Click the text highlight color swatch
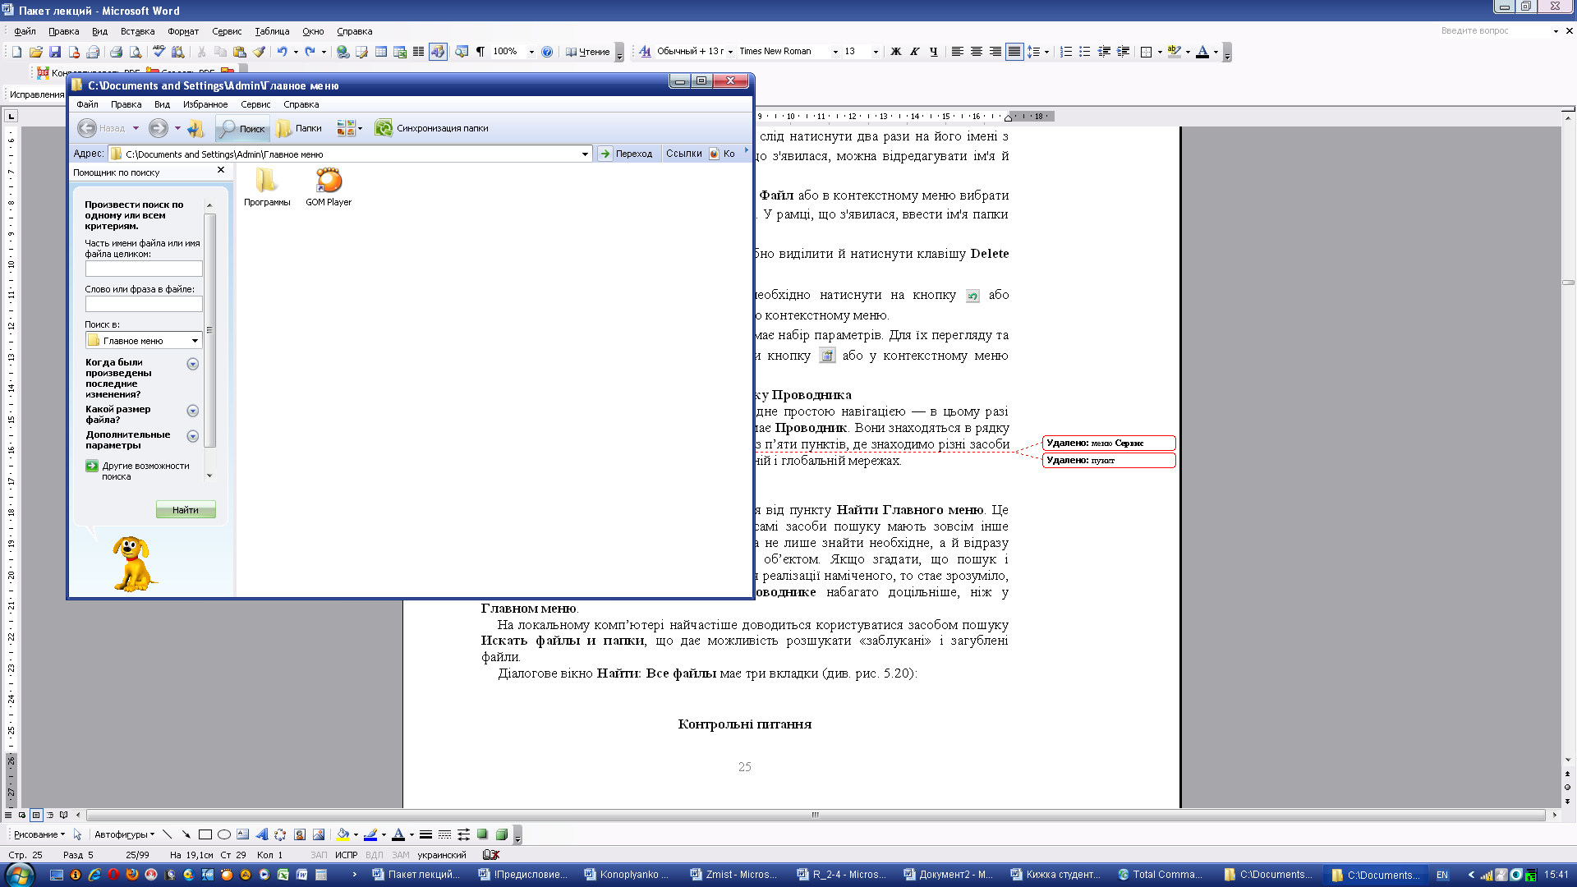This screenshot has width=1577, height=887. [1175, 52]
